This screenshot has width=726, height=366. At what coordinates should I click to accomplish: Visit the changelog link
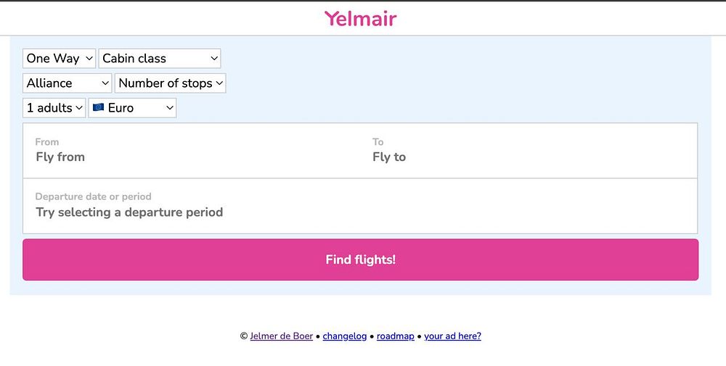click(x=345, y=336)
